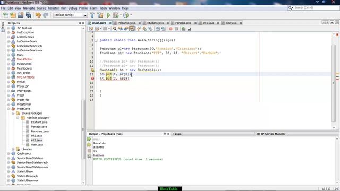Image resolution: width=340 pixels, height=191 pixels.
Task: Switch to the Etudiant.java tab
Action: tap(155, 23)
